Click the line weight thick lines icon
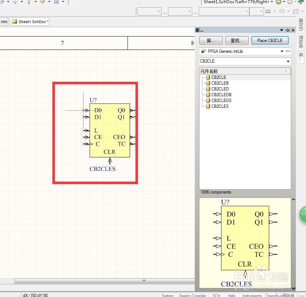Image resolution: width=306 pixels, height=297 pixels. click(x=268, y=11)
